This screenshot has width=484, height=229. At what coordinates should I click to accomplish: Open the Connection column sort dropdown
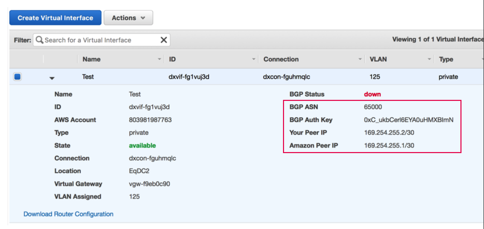[x=360, y=59]
